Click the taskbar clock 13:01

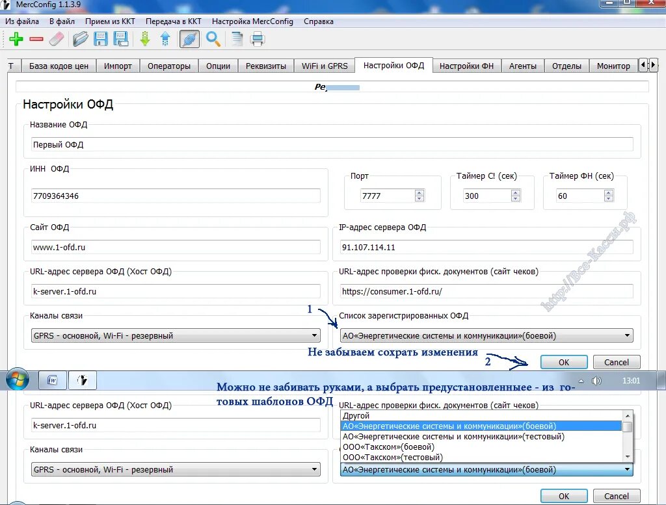(631, 381)
